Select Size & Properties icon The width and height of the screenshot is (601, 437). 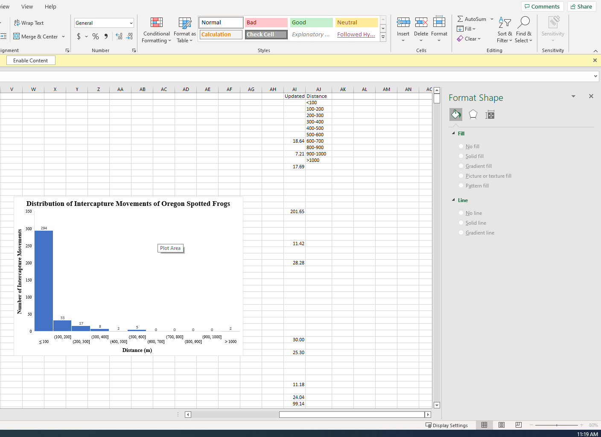coord(490,114)
